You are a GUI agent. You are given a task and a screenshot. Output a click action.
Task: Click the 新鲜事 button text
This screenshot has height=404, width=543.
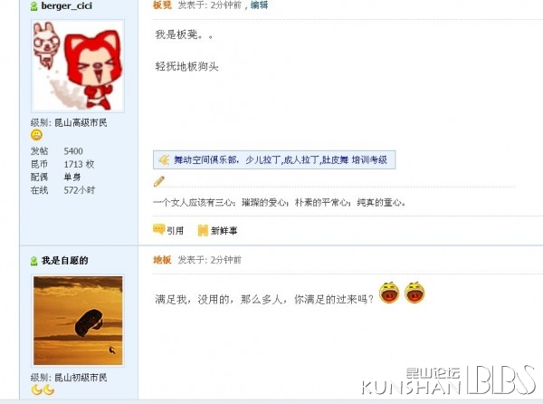(224, 231)
